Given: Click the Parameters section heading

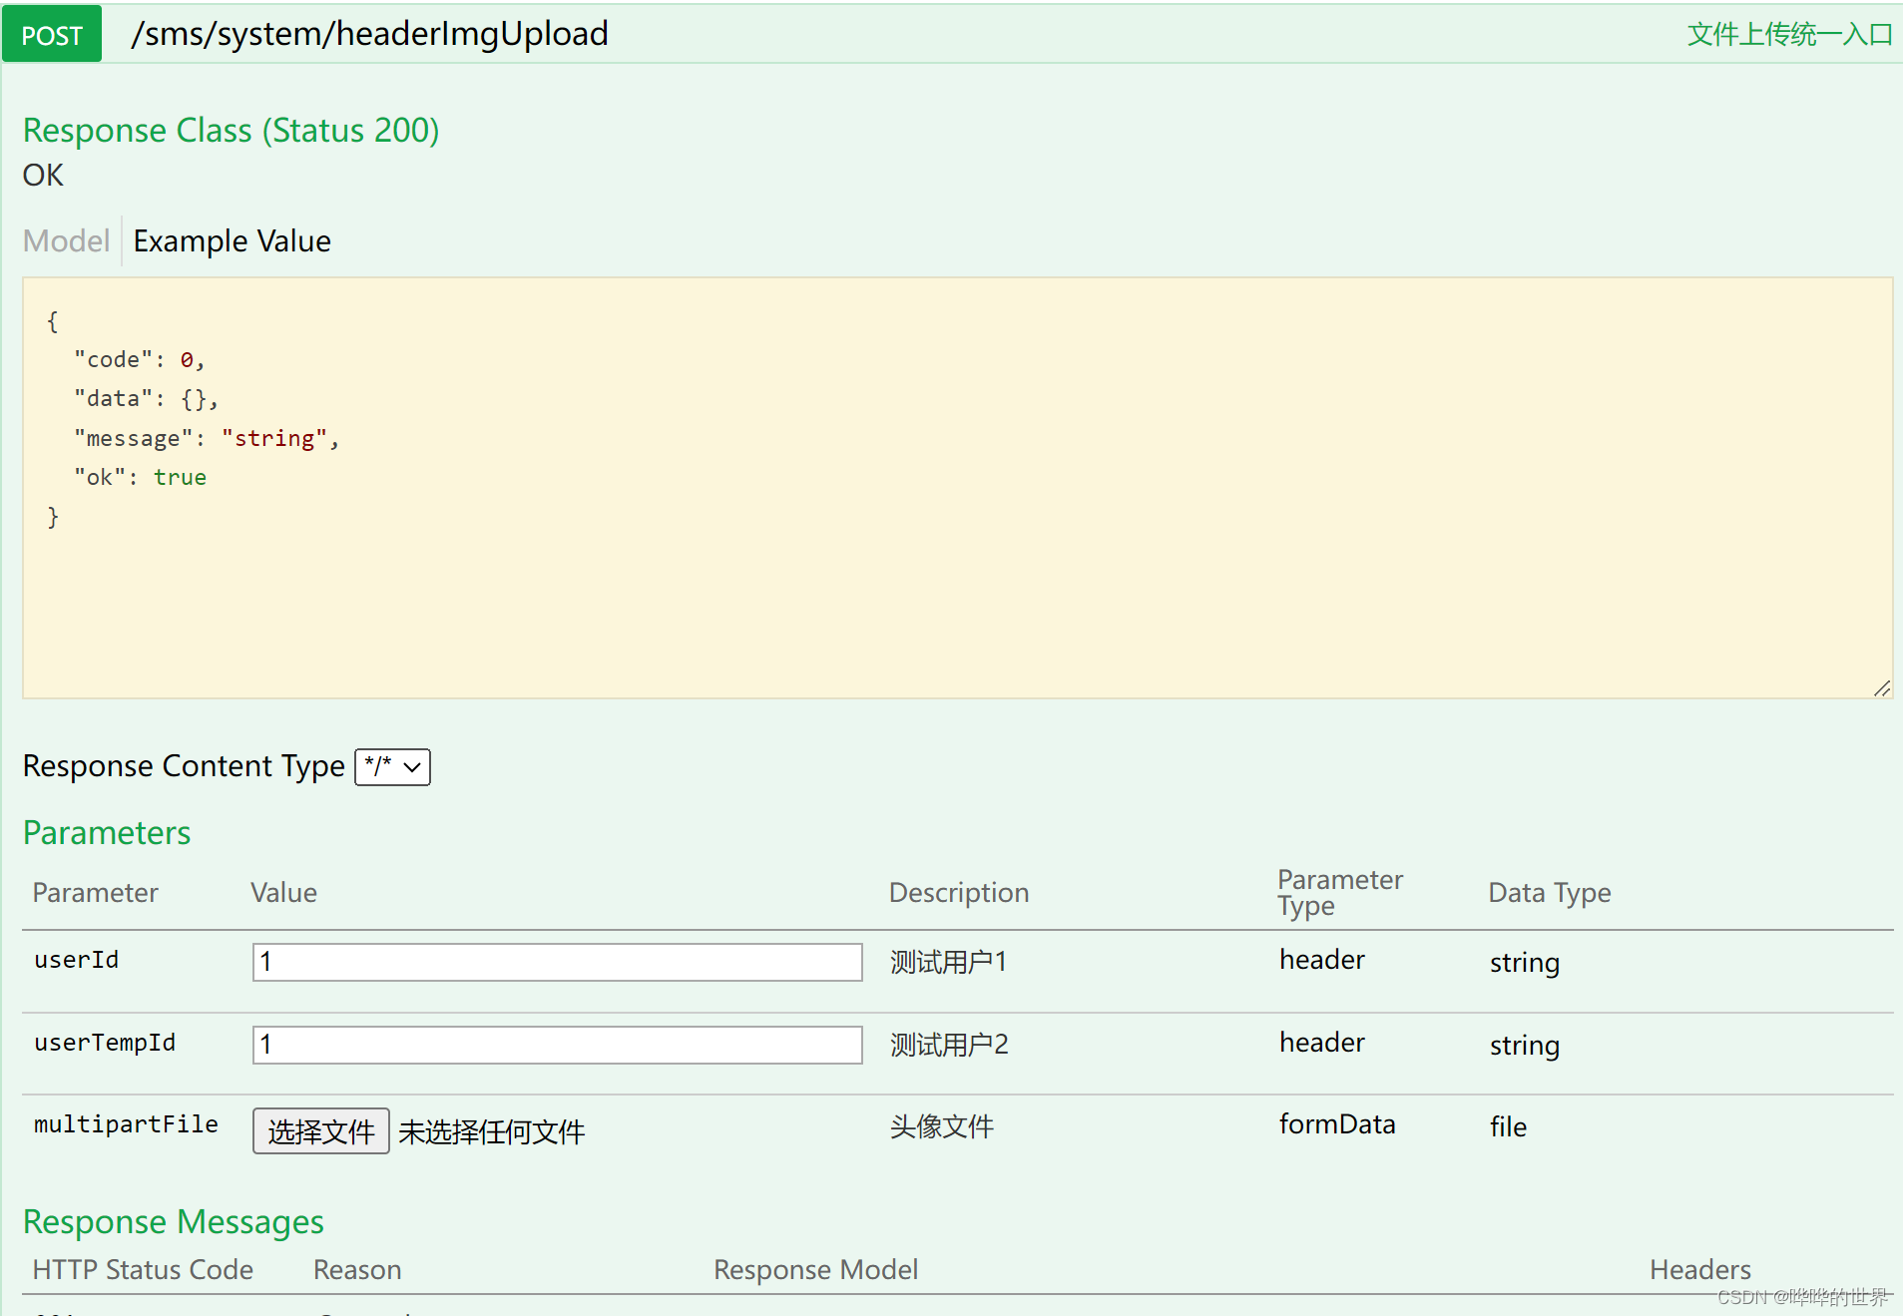Looking at the screenshot, I should (107, 832).
